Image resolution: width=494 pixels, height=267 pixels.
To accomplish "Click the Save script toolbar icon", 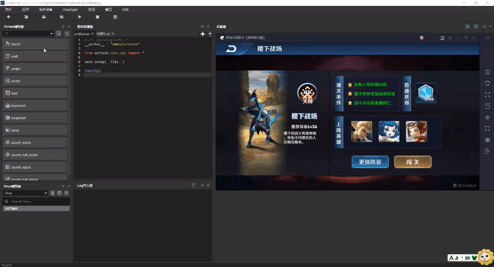I will 44,17.
